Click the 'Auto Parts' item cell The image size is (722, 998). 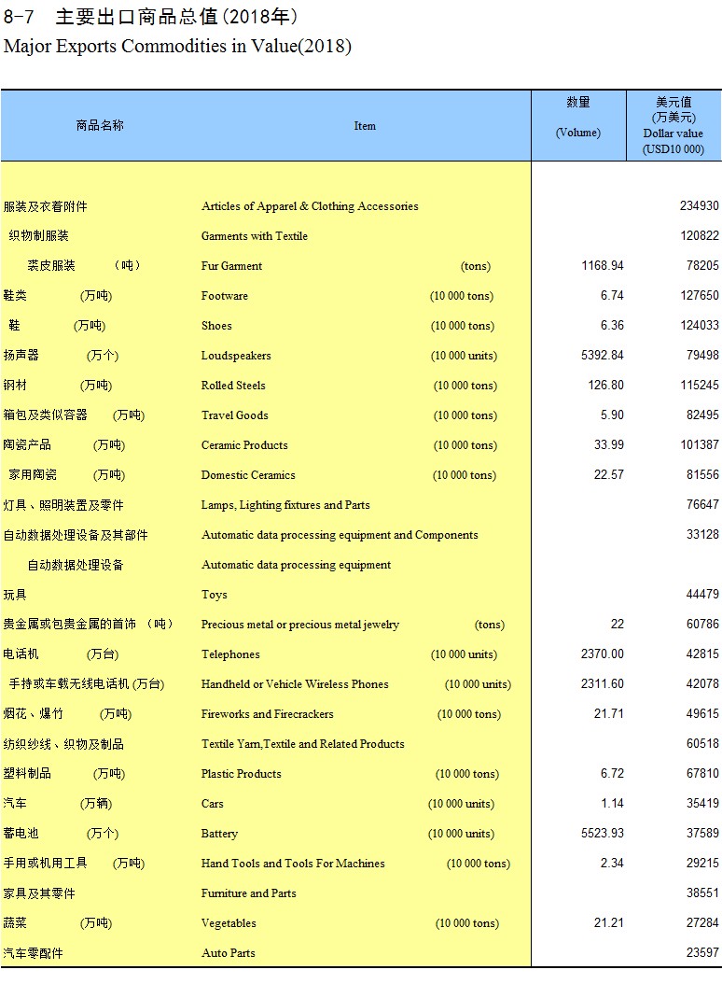point(228,954)
